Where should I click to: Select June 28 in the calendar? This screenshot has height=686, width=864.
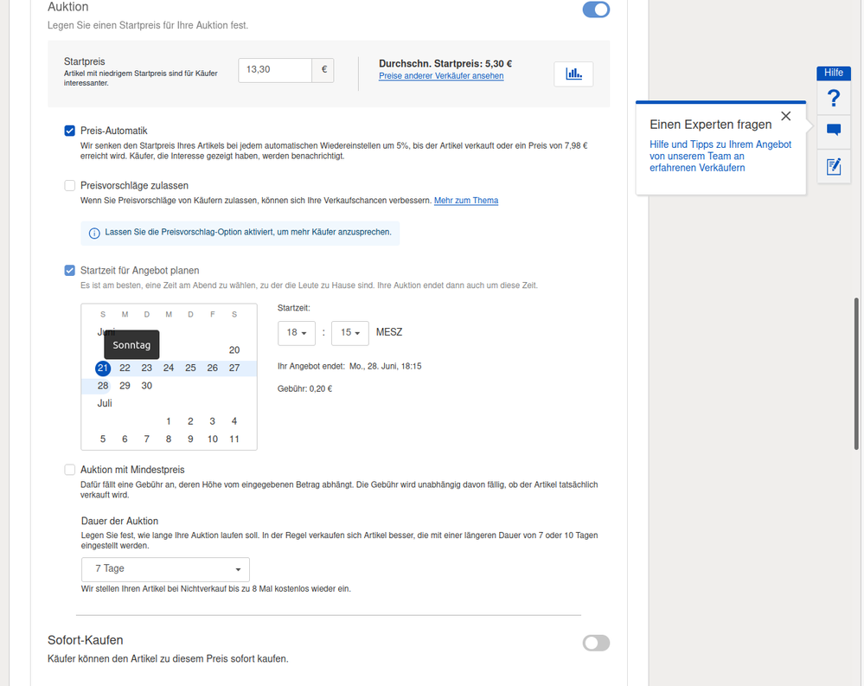click(x=103, y=386)
